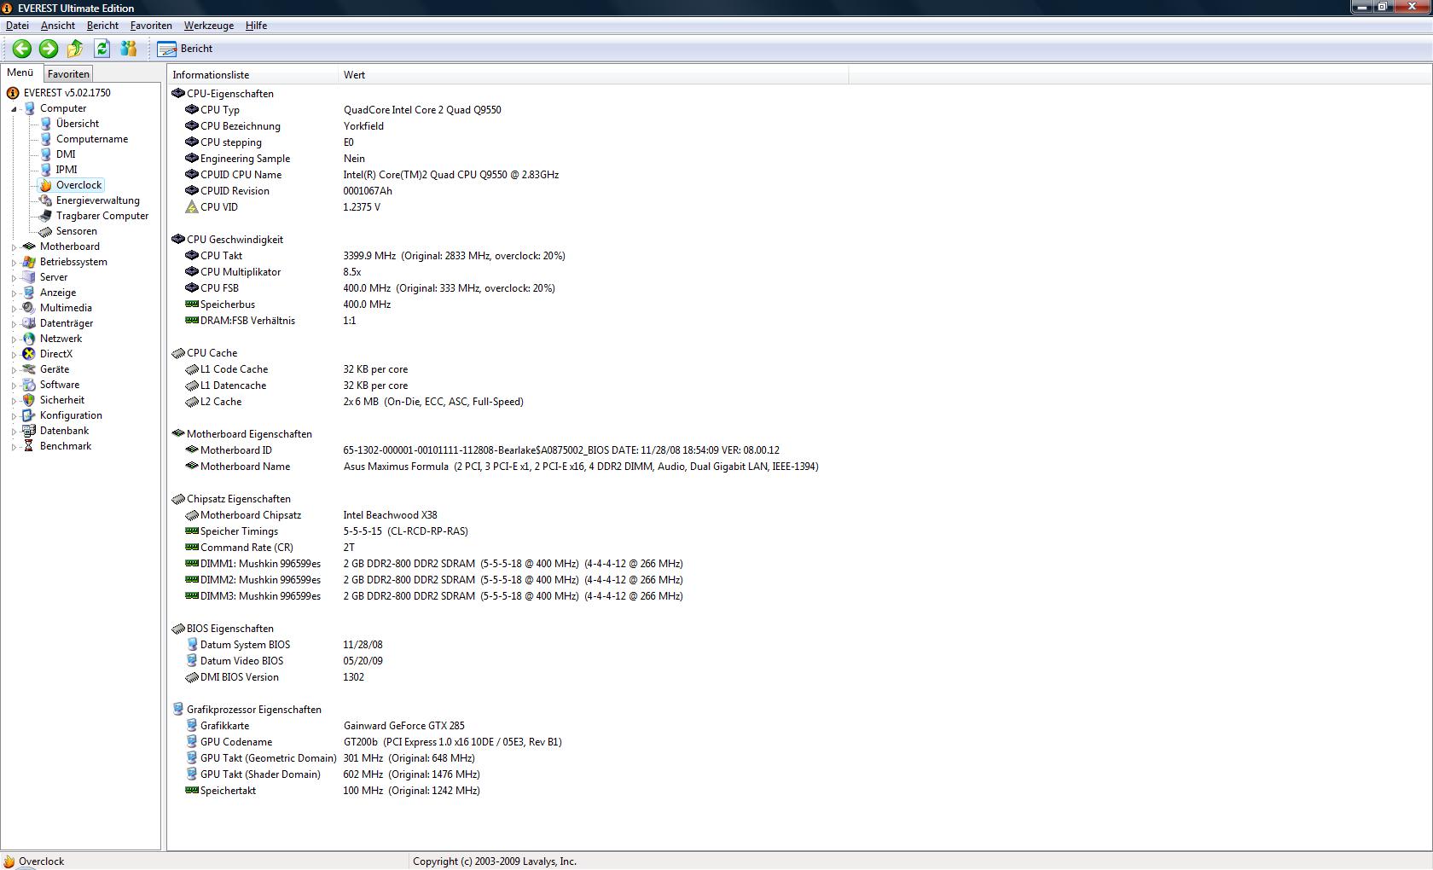Viewport: 1433px width, 870px height.
Task: Open the Datei menu
Action: 17,26
